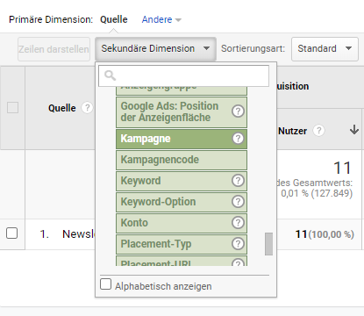The height and width of the screenshot is (316, 364).
Task: Sort by Nutzer using down arrow
Action: point(354,130)
